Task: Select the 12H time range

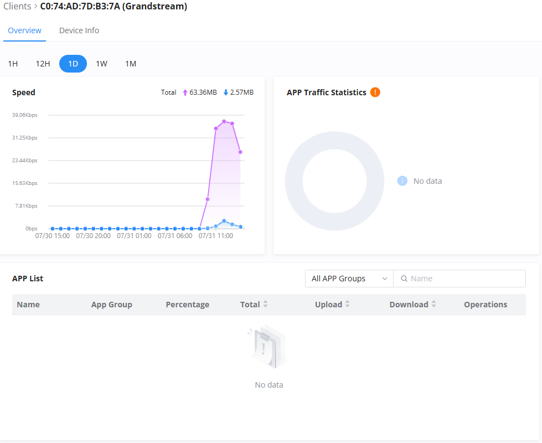Action: pyautogui.click(x=43, y=64)
